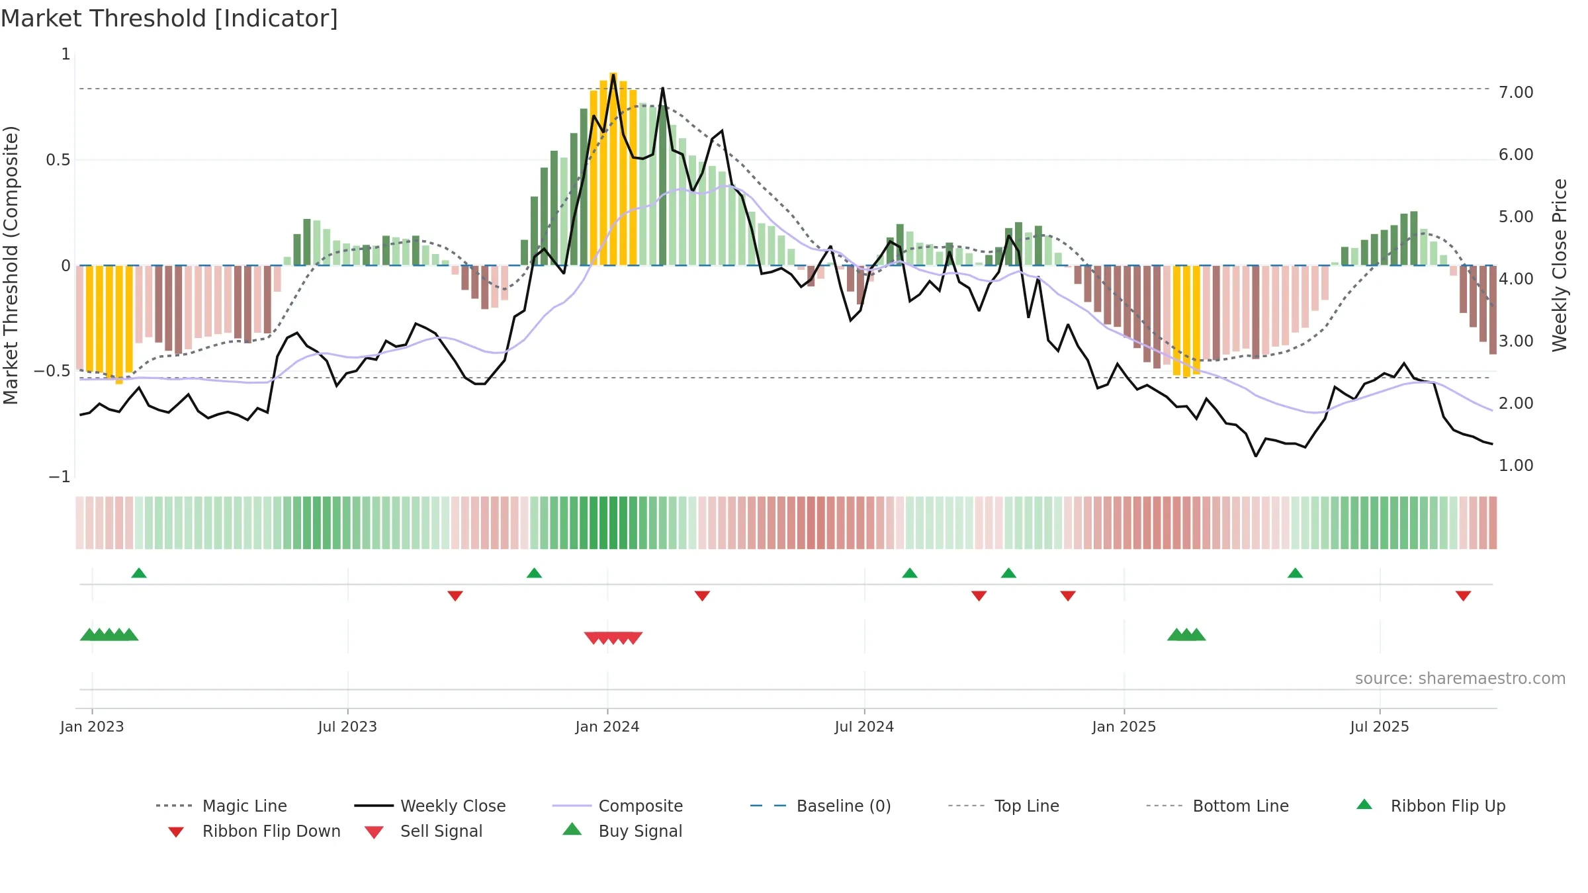Click the 4.00 price axis tick
Image resolution: width=1588 pixels, height=893 pixels.
click(x=1516, y=278)
